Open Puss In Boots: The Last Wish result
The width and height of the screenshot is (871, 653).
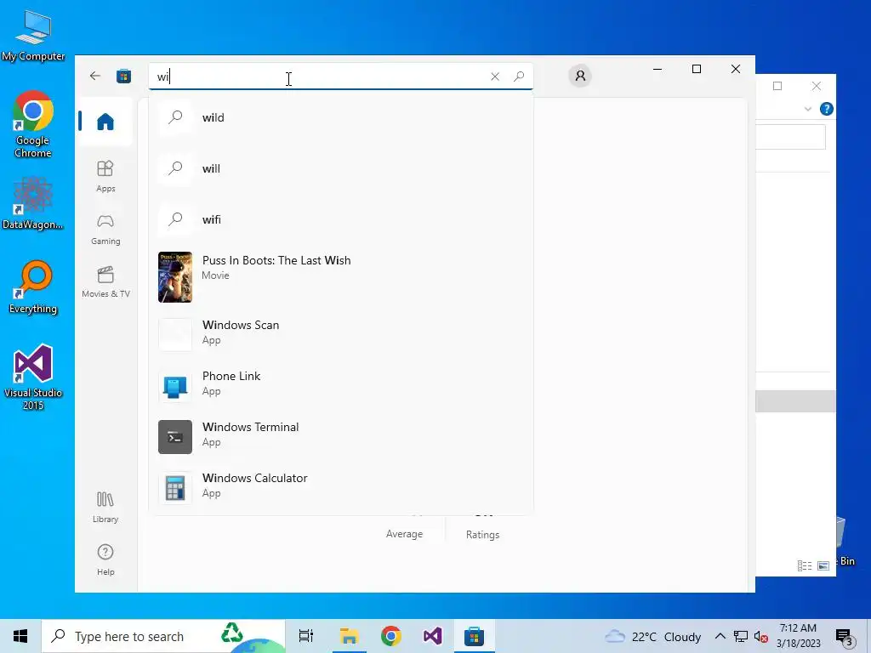tap(341, 277)
